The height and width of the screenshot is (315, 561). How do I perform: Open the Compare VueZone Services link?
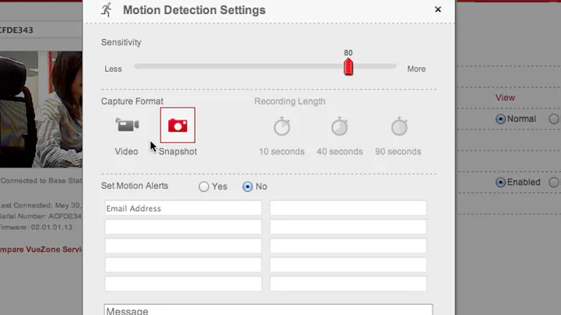point(41,250)
